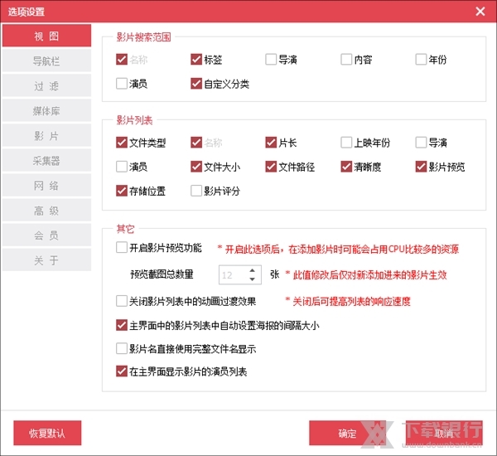Switch to the 过滤 tab
The width and height of the screenshot is (497, 456).
(46, 85)
